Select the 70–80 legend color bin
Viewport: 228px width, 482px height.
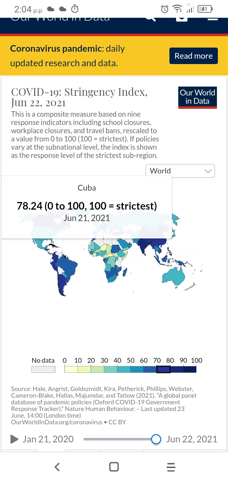163,369
